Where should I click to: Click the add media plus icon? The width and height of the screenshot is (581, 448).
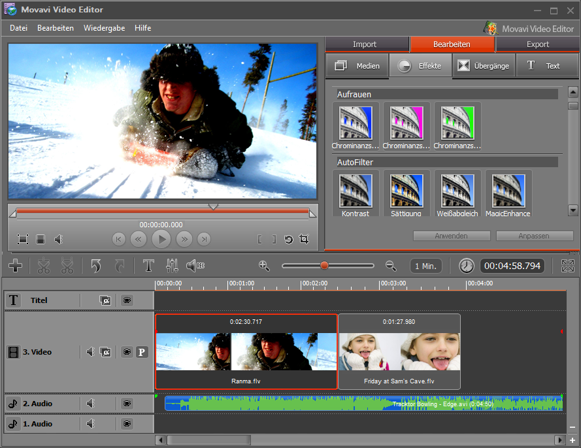coord(16,266)
